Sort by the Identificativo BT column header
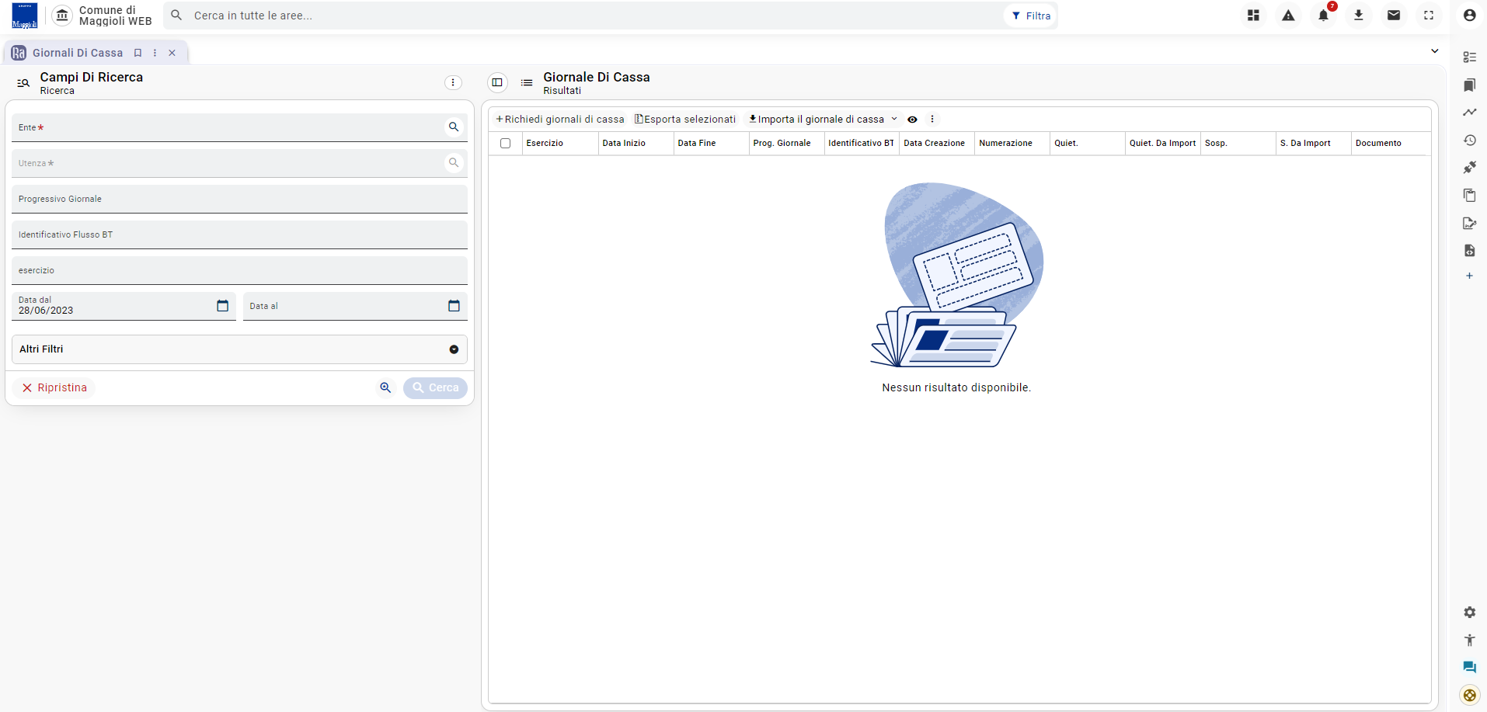This screenshot has width=1487, height=712. coord(861,144)
